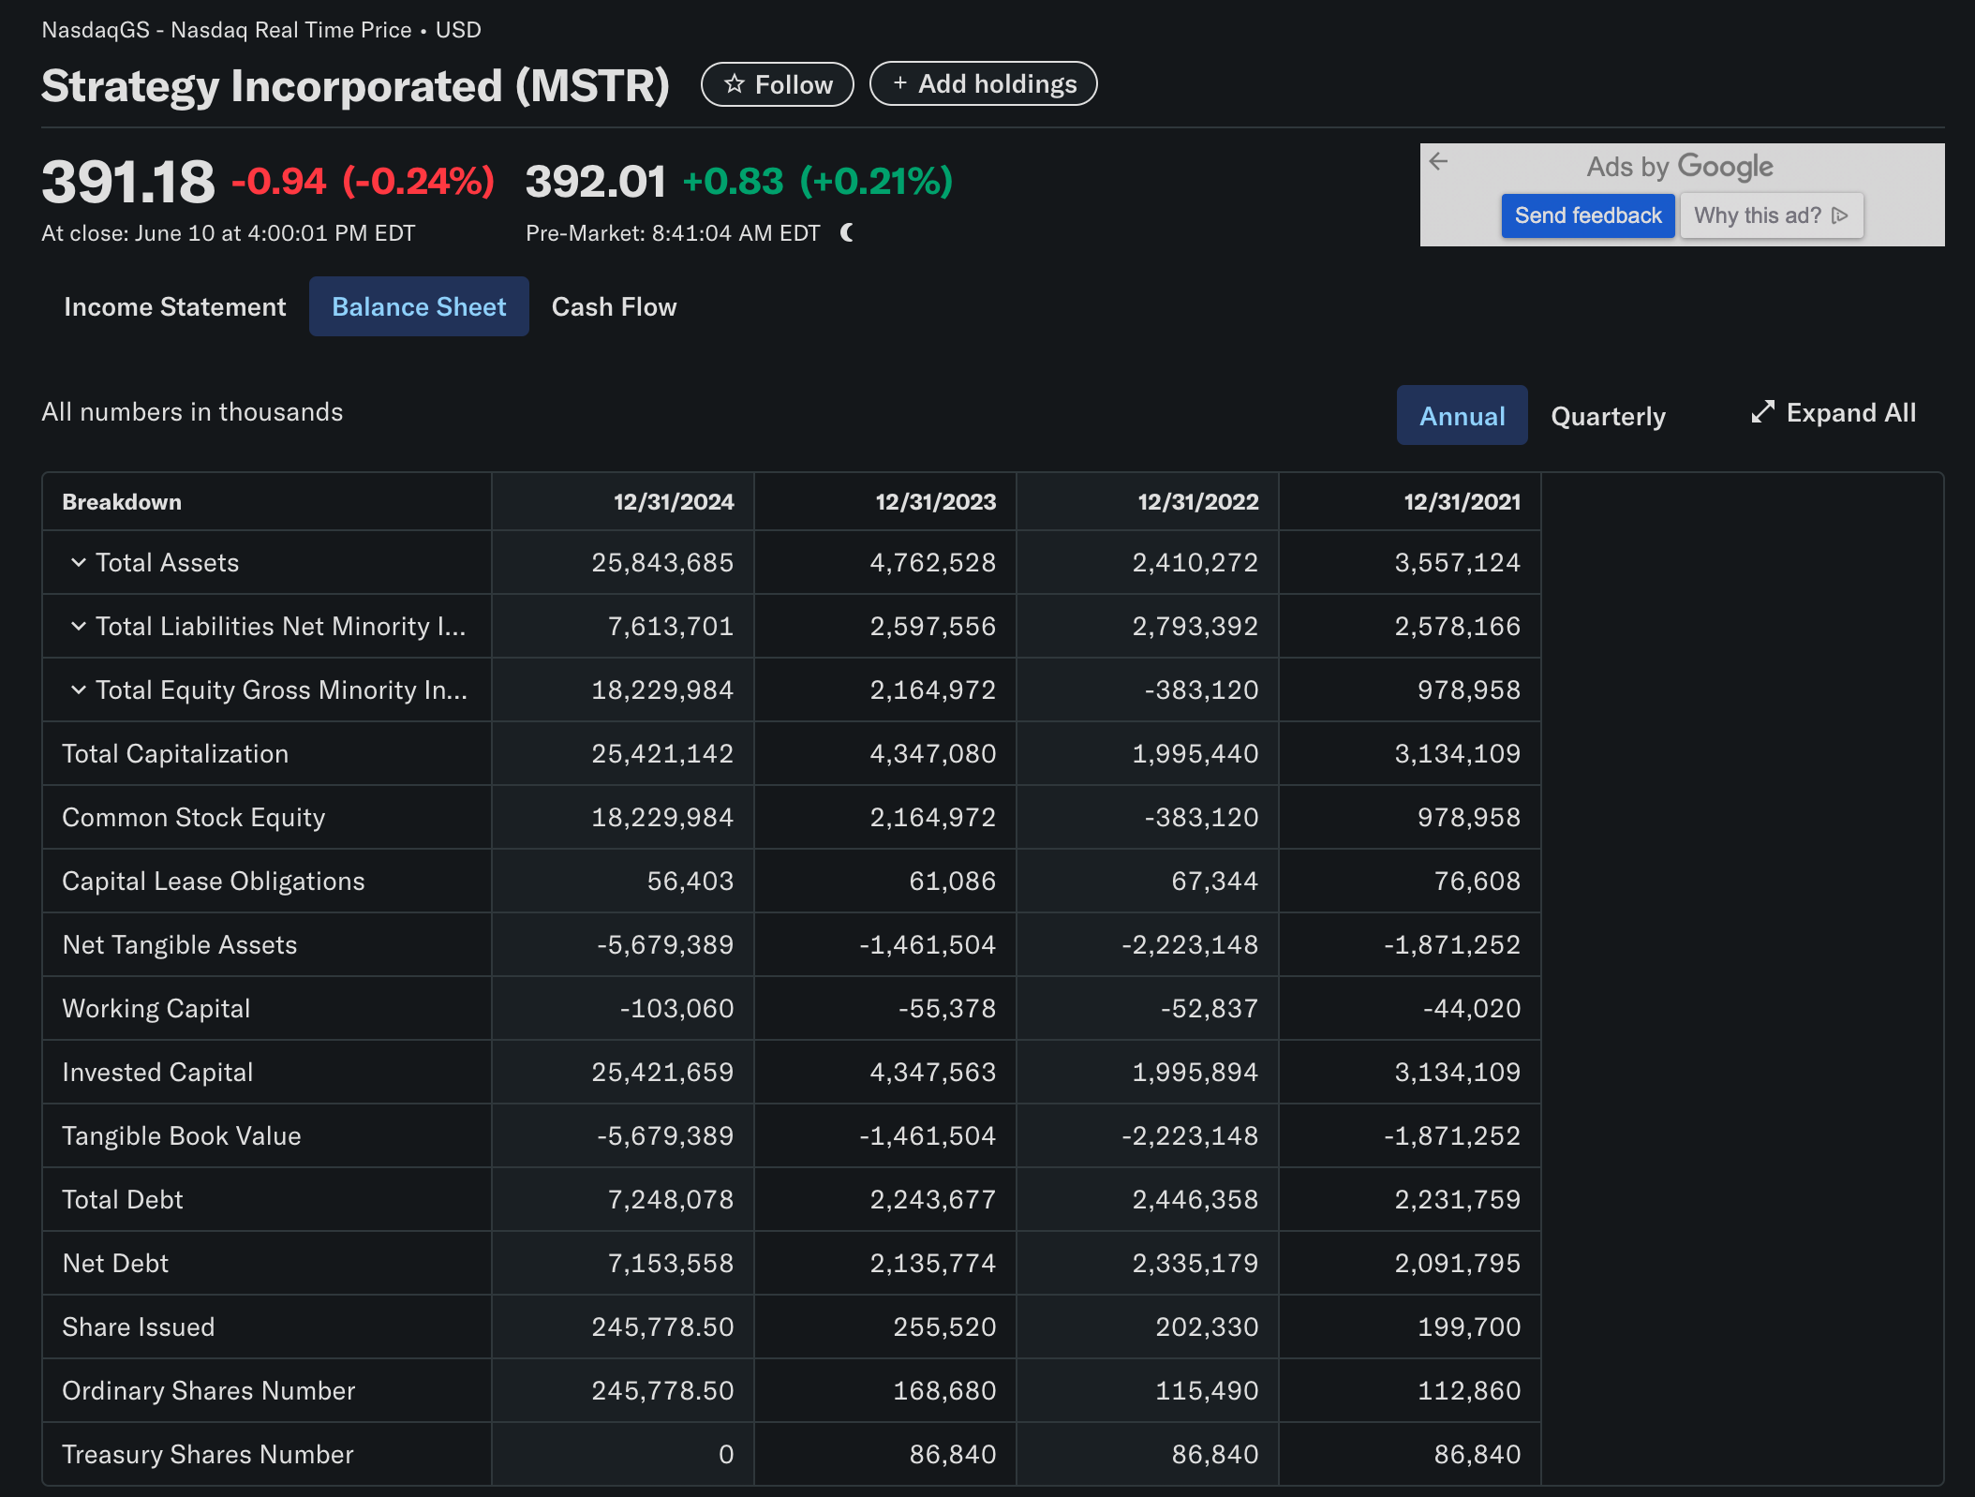Expand Total Equity Gross Minority row
Screen dimensions: 1975x1497
pyautogui.click(x=79, y=689)
